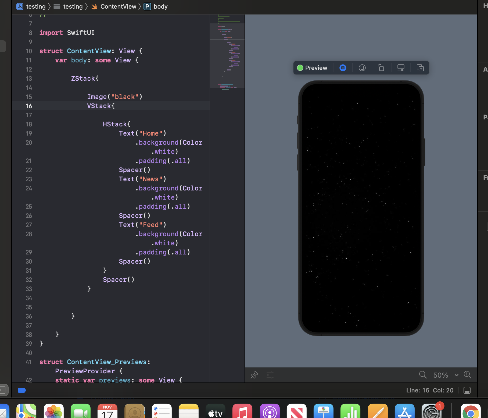Zoom in the preview canvas
Screen dimensions: 488x418
click(468, 375)
